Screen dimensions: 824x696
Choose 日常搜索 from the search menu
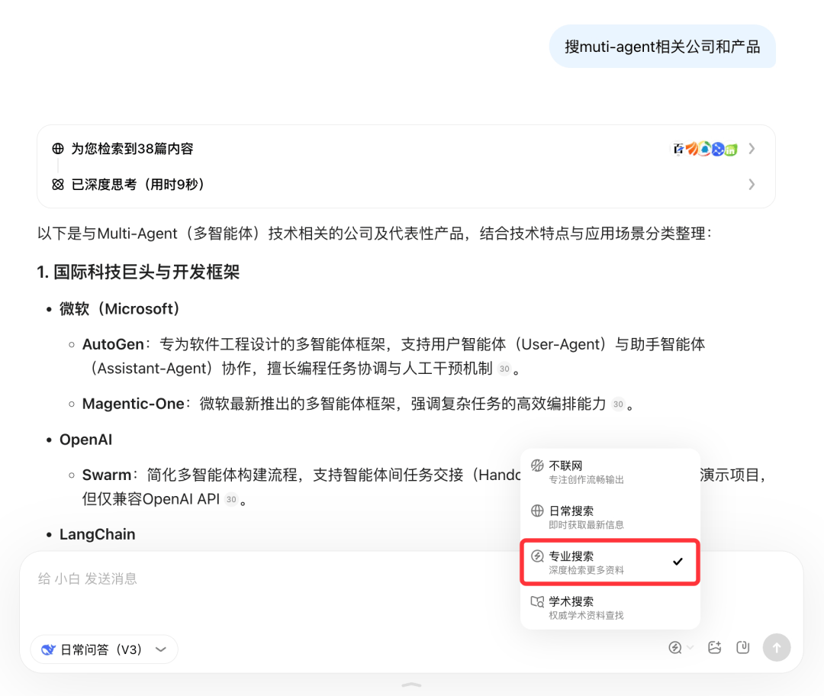[x=610, y=517]
